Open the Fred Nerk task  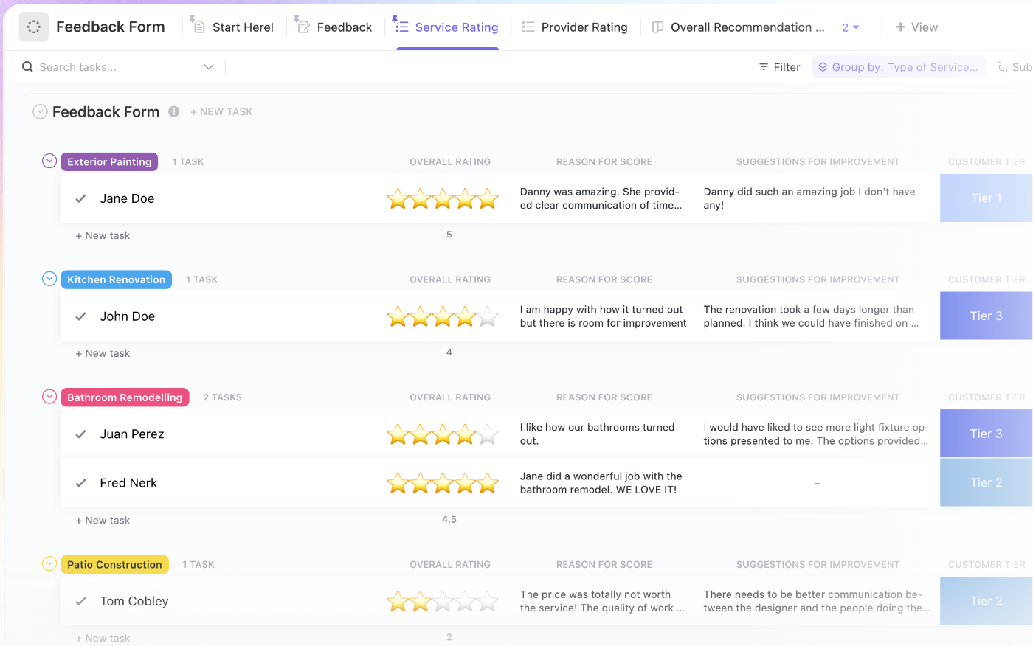(128, 483)
